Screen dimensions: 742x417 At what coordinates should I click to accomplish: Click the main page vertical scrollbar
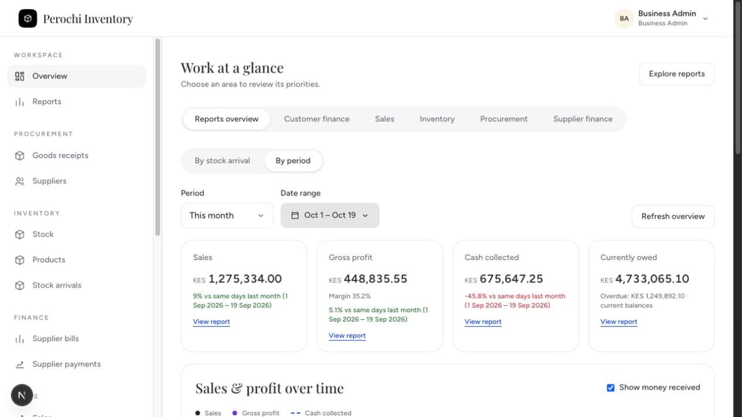pos(738,77)
